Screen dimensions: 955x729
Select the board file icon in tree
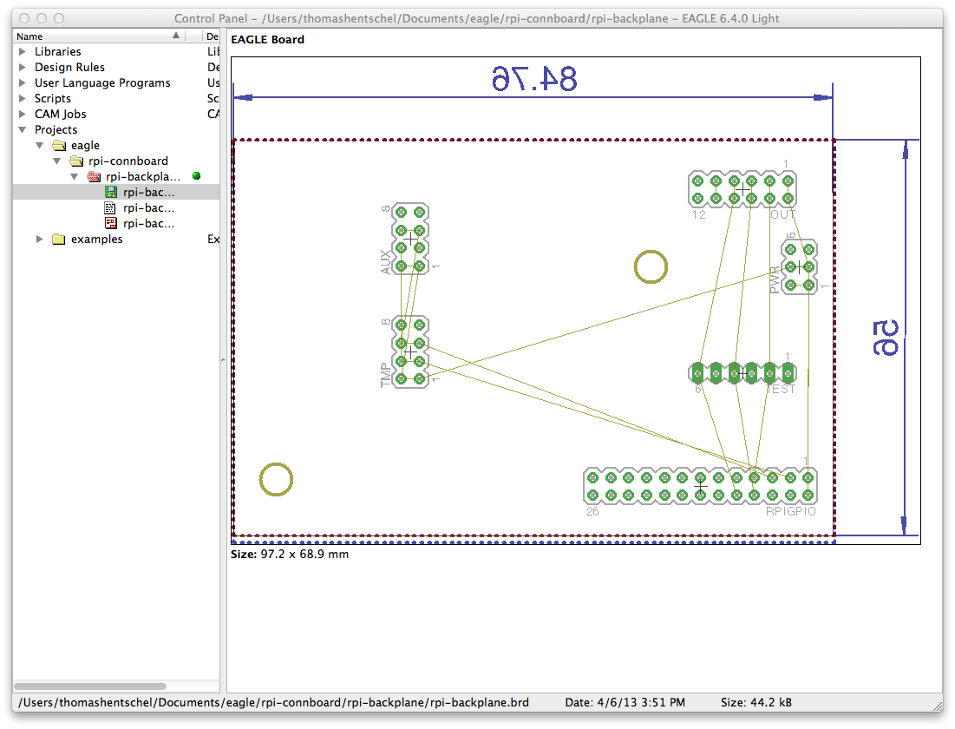110,192
